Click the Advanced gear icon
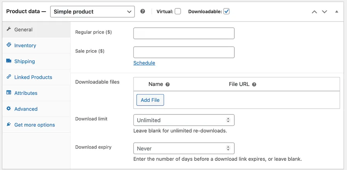This screenshot has height=170, width=347. (9, 109)
